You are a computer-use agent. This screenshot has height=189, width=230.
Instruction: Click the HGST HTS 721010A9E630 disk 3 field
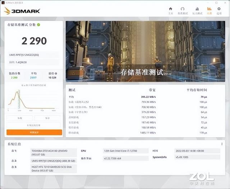coord(54,169)
